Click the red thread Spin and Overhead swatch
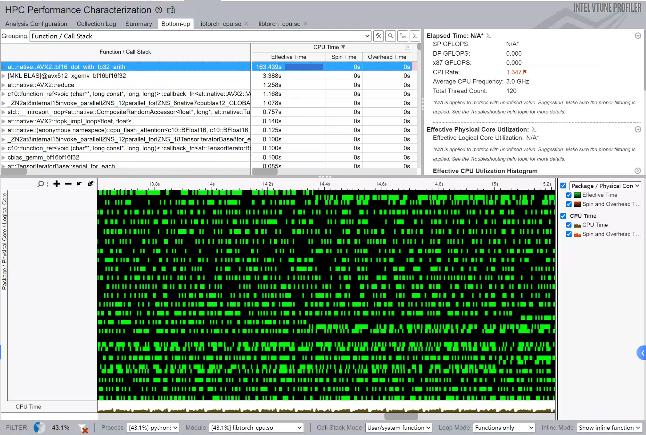 coord(577,204)
